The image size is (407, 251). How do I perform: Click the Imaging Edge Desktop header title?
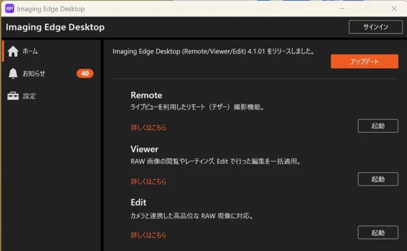[x=55, y=27]
